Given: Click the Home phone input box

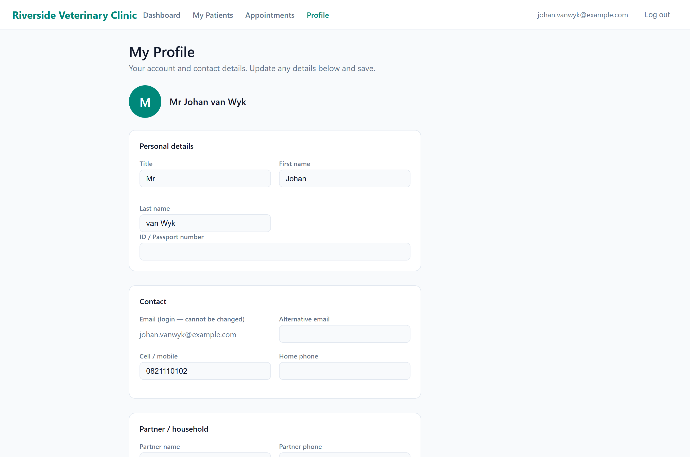Looking at the screenshot, I should (344, 371).
